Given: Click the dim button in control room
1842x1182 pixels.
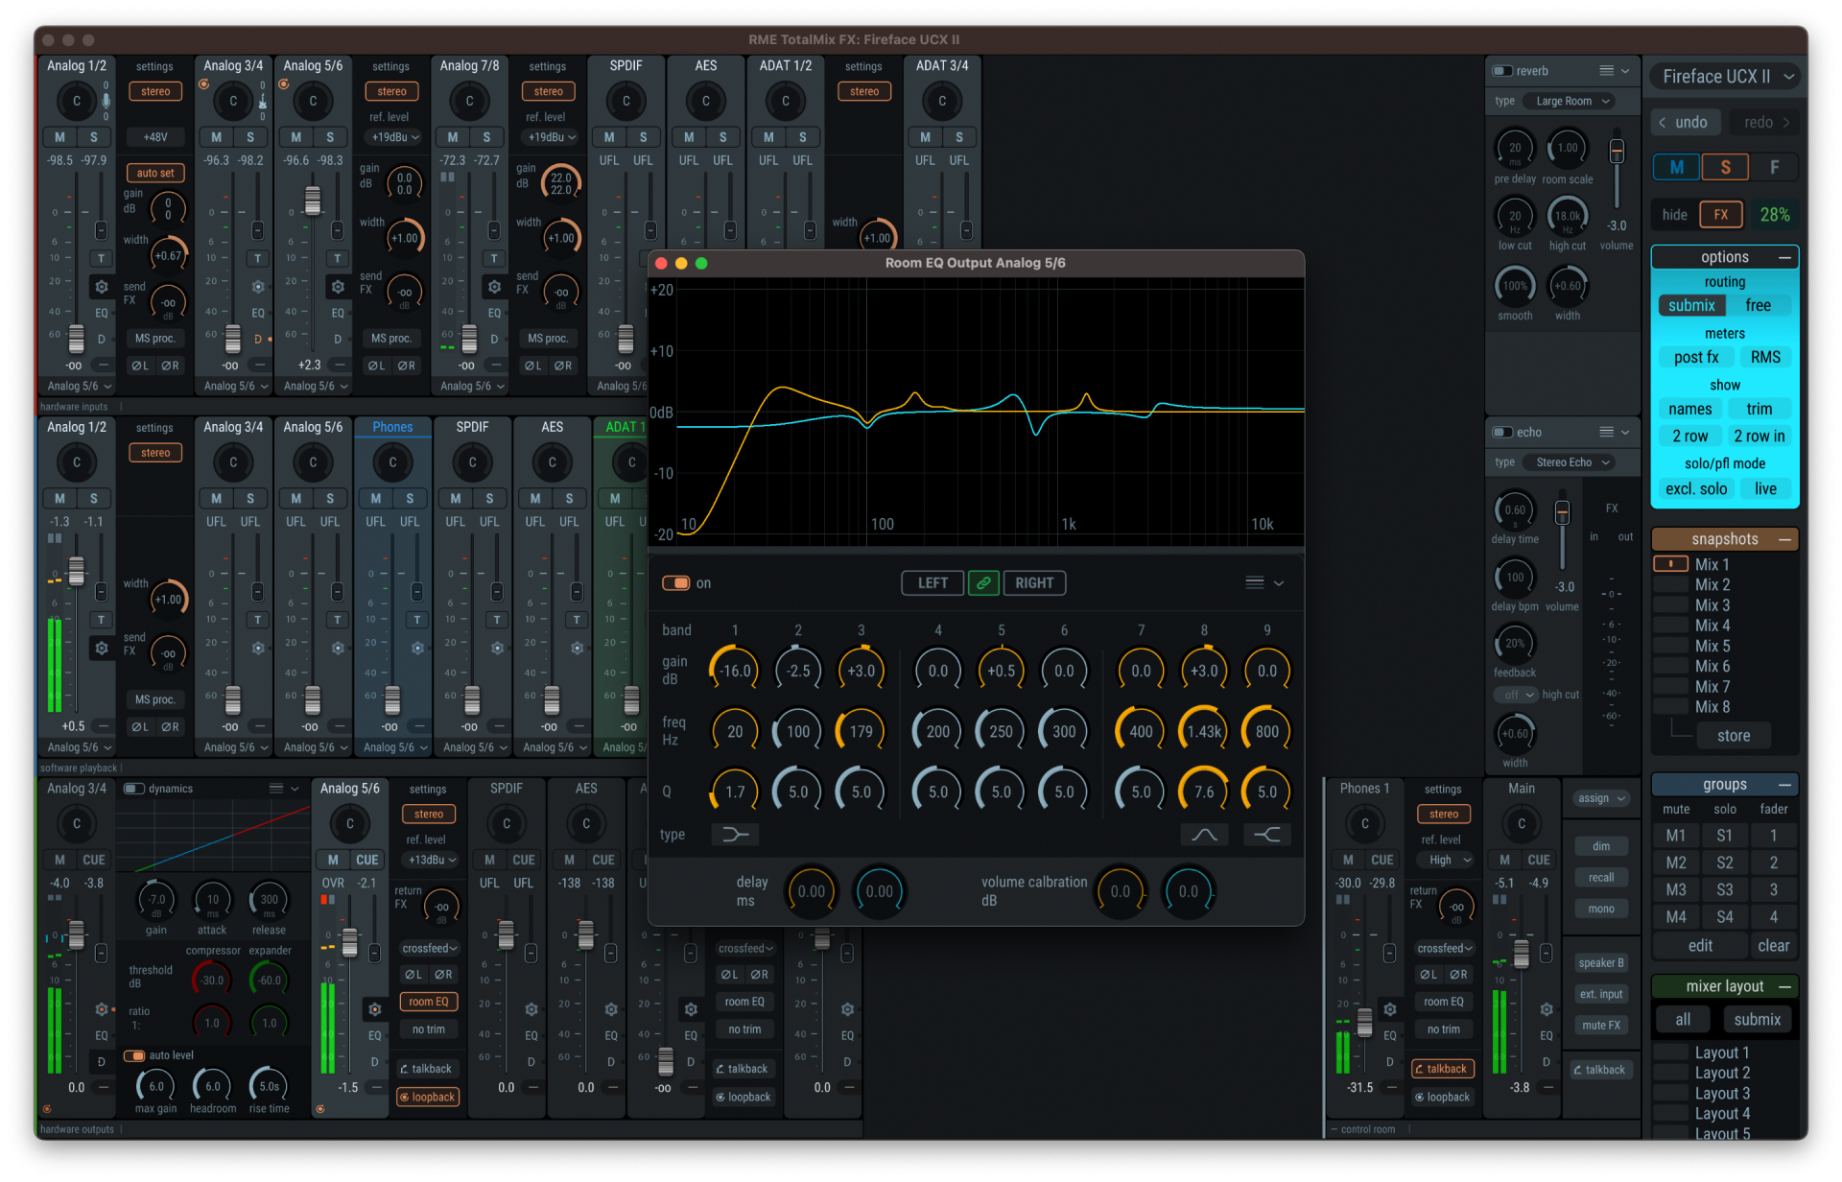Looking at the screenshot, I should click(1601, 846).
